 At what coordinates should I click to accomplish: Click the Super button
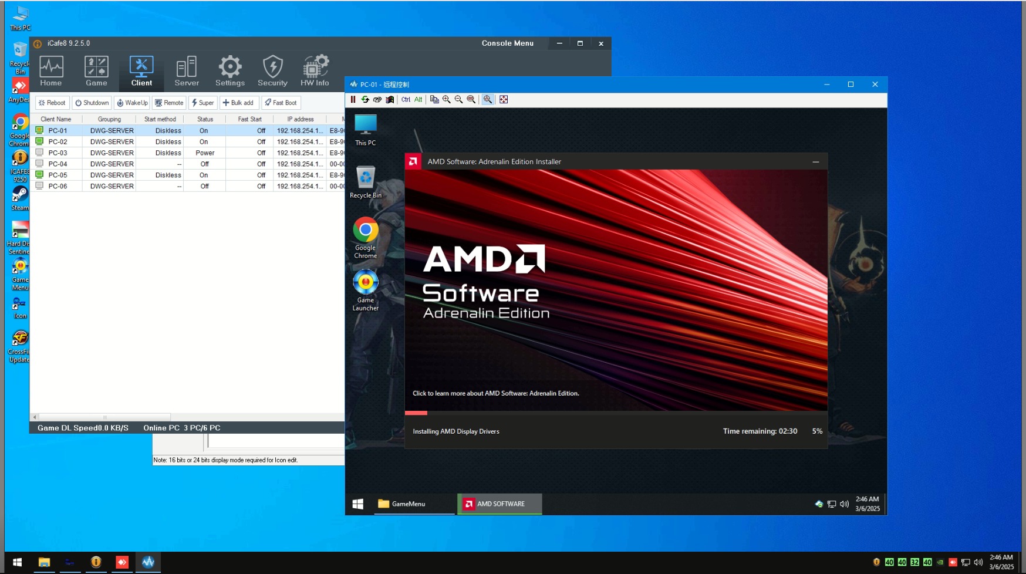pos(203,103)
